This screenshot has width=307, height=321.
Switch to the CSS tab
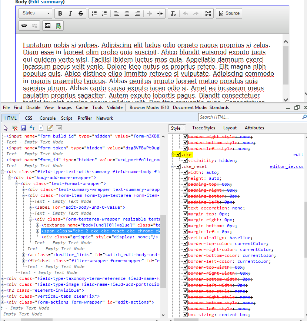29,118
